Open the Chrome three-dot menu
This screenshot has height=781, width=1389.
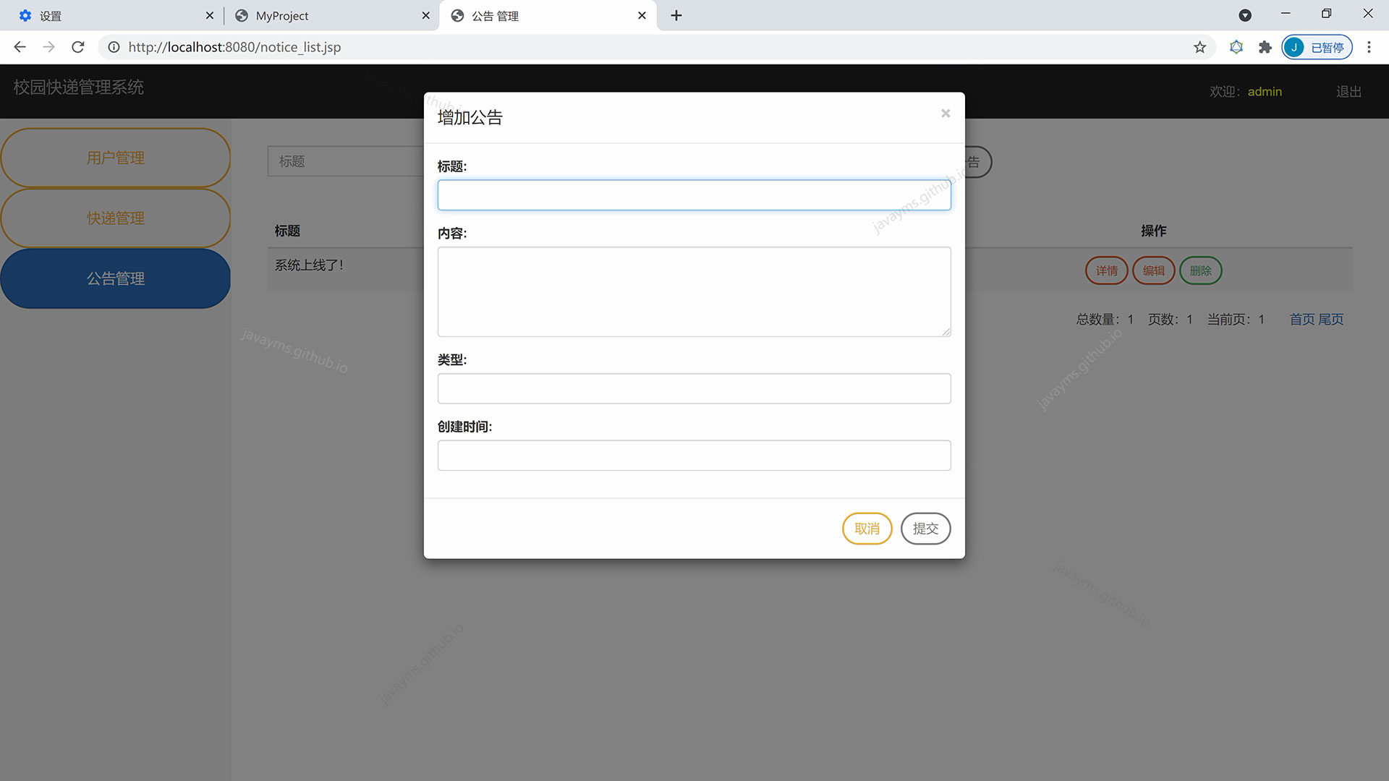[1369, 46]
